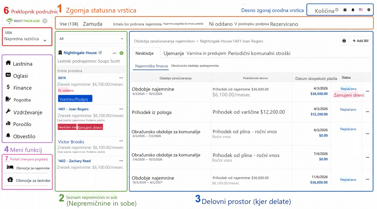
Task: Switch language via US flag icon
Action: [361, 10]
